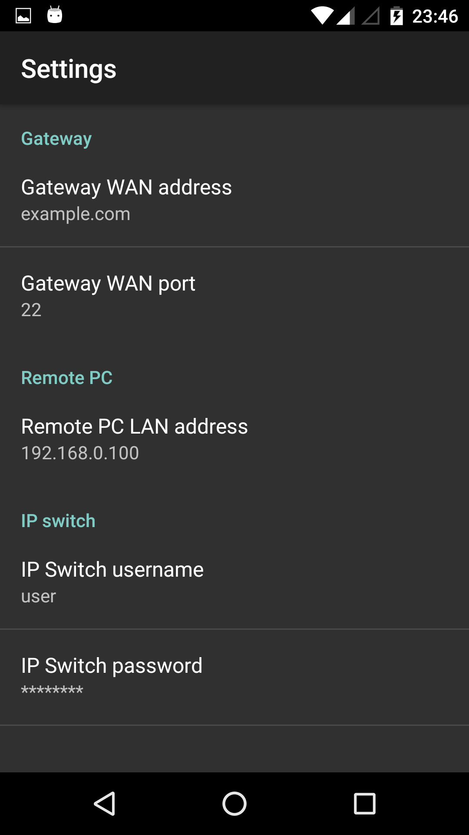
Task: Edit the IP Switch password
Action: (x=234, y=677)
